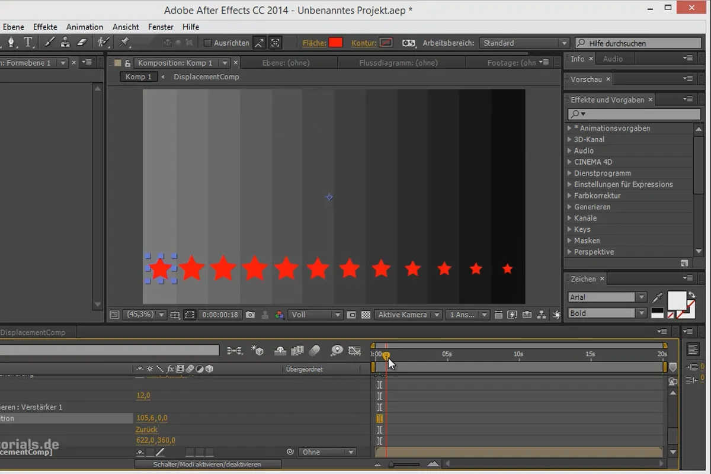Click the timeline view flowchart icon in viewer
The image size is (711, 474).
coord(527,315)
